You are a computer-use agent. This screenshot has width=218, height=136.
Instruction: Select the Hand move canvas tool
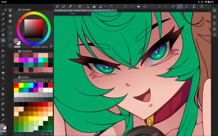pos(3,115)
